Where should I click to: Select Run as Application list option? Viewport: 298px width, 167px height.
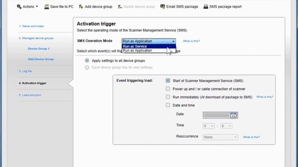[x=149, y=51]
